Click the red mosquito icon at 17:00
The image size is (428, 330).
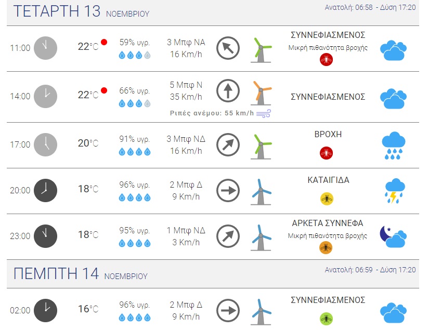point(327,153)
